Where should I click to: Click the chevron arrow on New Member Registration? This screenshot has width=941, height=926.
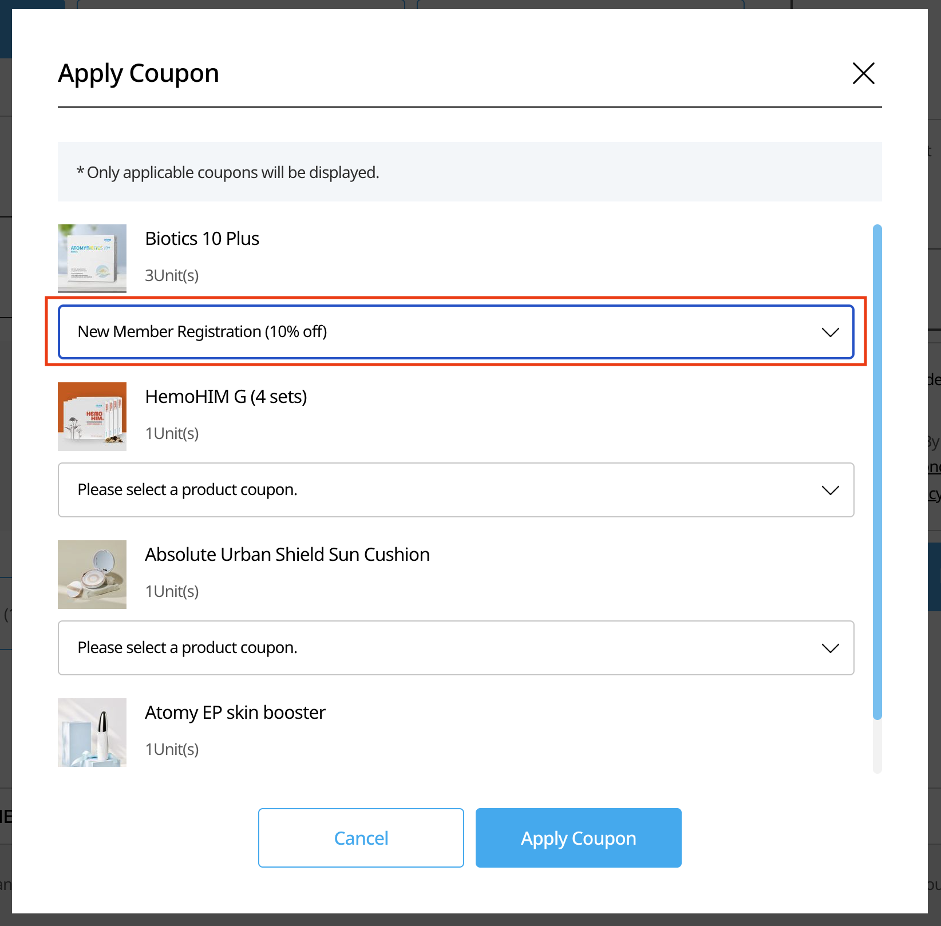tap(830, 332)
